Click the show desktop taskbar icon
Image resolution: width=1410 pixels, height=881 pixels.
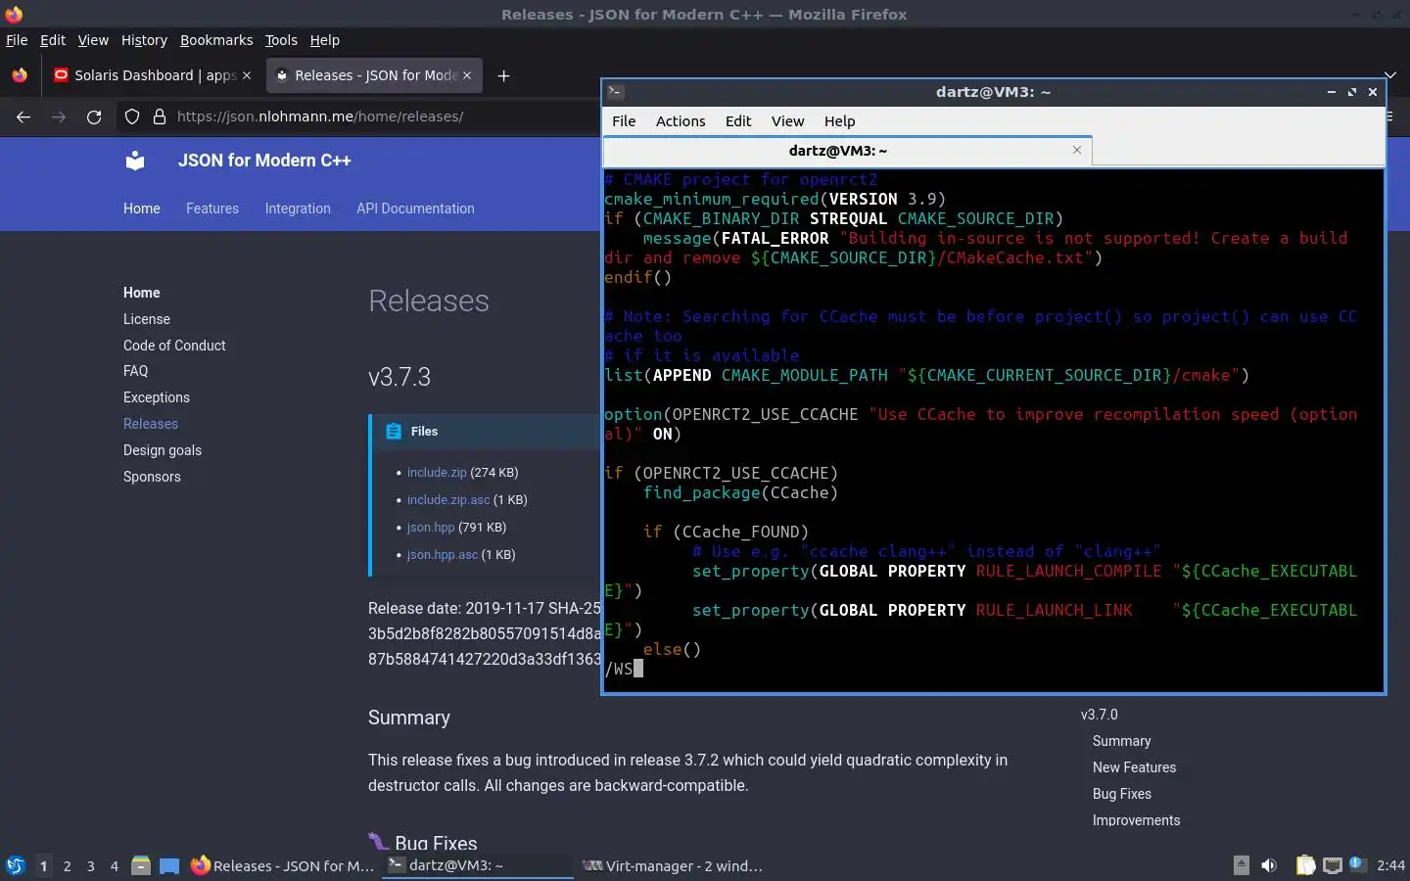[x=169, y=865]
